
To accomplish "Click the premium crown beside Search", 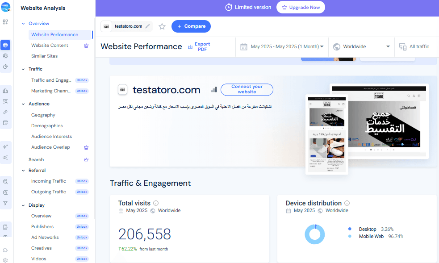I will tap(86, 160).
